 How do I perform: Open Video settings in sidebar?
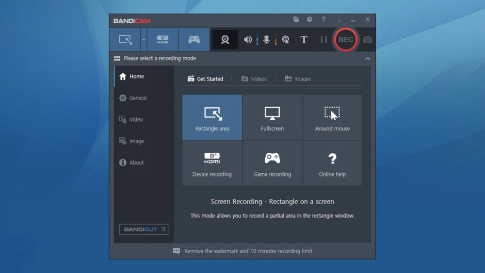(x=144, y=119)
